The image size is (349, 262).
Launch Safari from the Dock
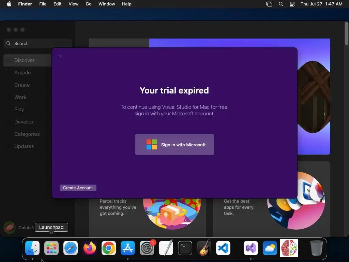[71, 248]
